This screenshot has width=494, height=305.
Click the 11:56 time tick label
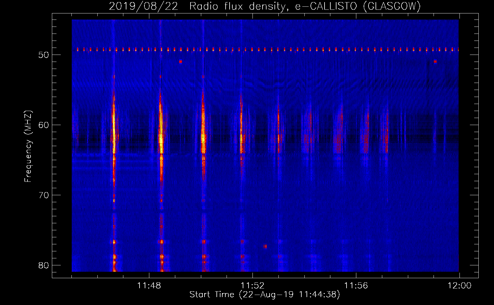point(356,286)
